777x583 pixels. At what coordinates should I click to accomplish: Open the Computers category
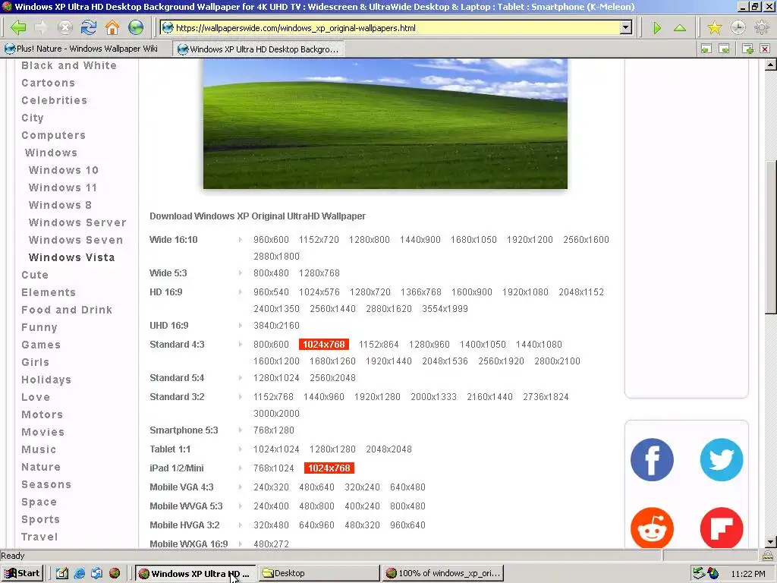point(54,135)
